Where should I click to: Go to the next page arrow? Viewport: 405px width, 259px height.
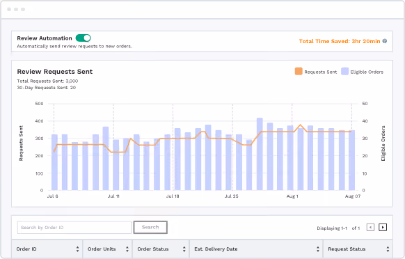pos(383,228)
